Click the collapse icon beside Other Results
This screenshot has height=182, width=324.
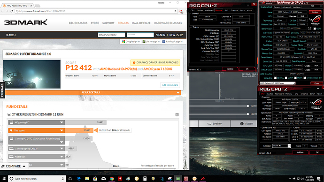coord(177,114)
